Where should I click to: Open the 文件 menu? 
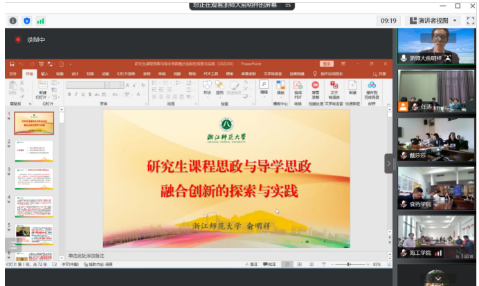(x=12, y=74)
